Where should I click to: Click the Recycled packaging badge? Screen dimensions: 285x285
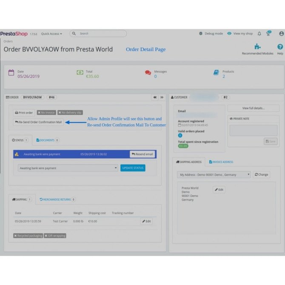tap(28, 236)
